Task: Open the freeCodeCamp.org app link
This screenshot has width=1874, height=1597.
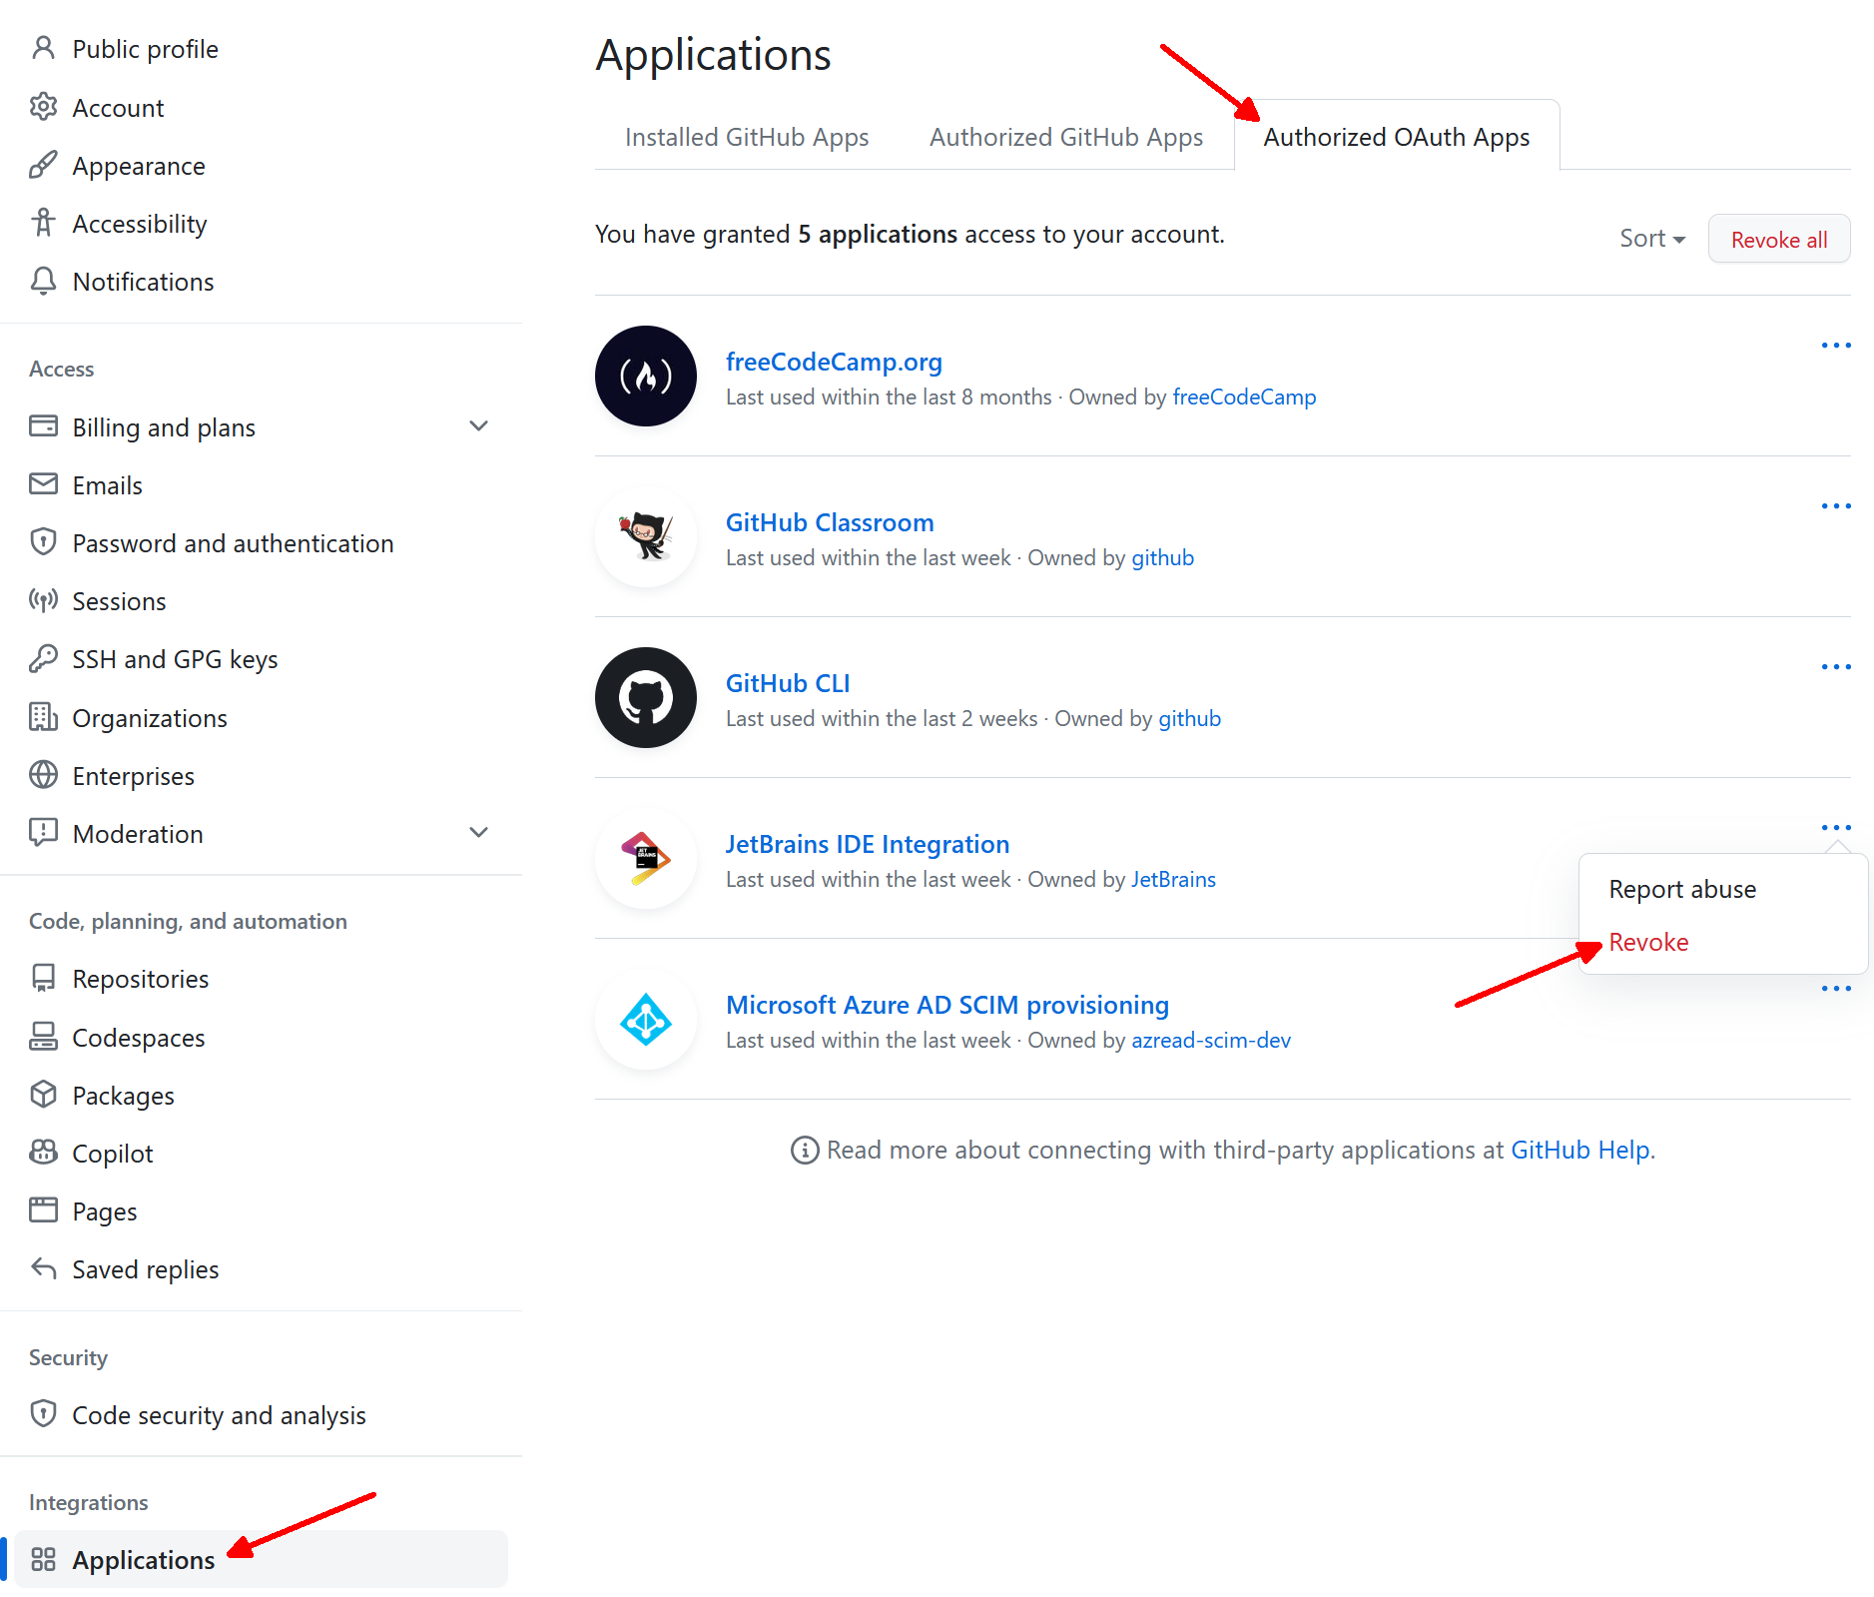Action: point(834,362)
